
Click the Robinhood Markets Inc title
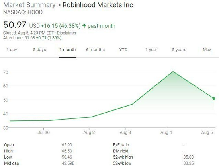[98, 5]
